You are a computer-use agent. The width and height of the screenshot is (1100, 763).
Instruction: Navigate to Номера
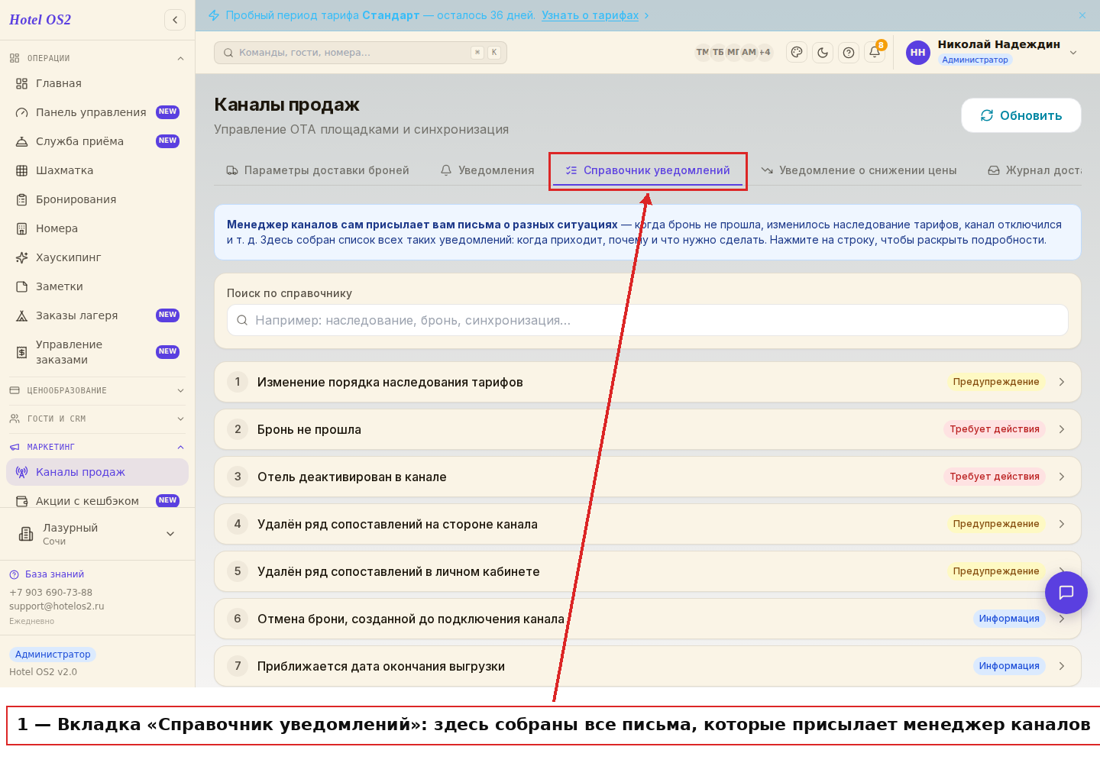(97, 228)
